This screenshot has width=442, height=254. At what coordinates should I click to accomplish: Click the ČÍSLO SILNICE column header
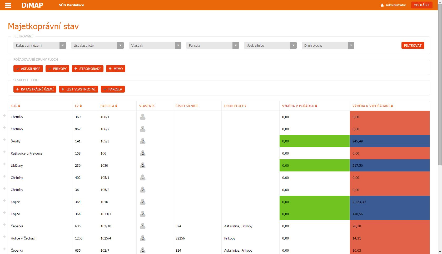[187, 106]
